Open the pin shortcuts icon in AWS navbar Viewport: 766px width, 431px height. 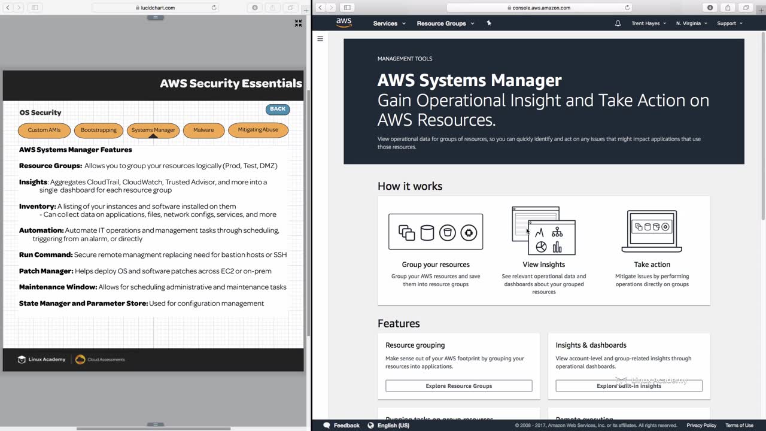(x=489, y=23)
